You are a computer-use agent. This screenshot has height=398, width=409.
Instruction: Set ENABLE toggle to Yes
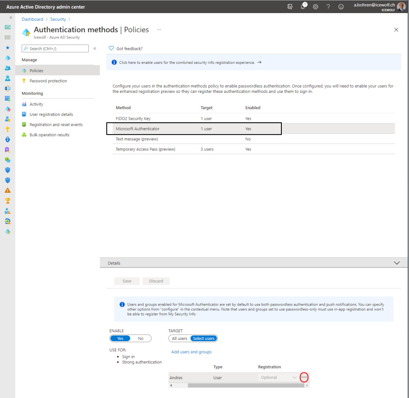point(120,338)
